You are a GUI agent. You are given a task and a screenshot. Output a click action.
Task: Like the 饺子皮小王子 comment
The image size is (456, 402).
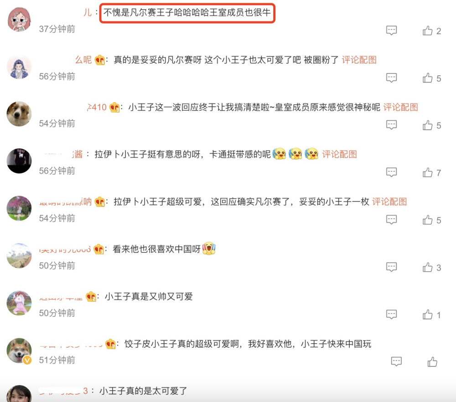432,362
